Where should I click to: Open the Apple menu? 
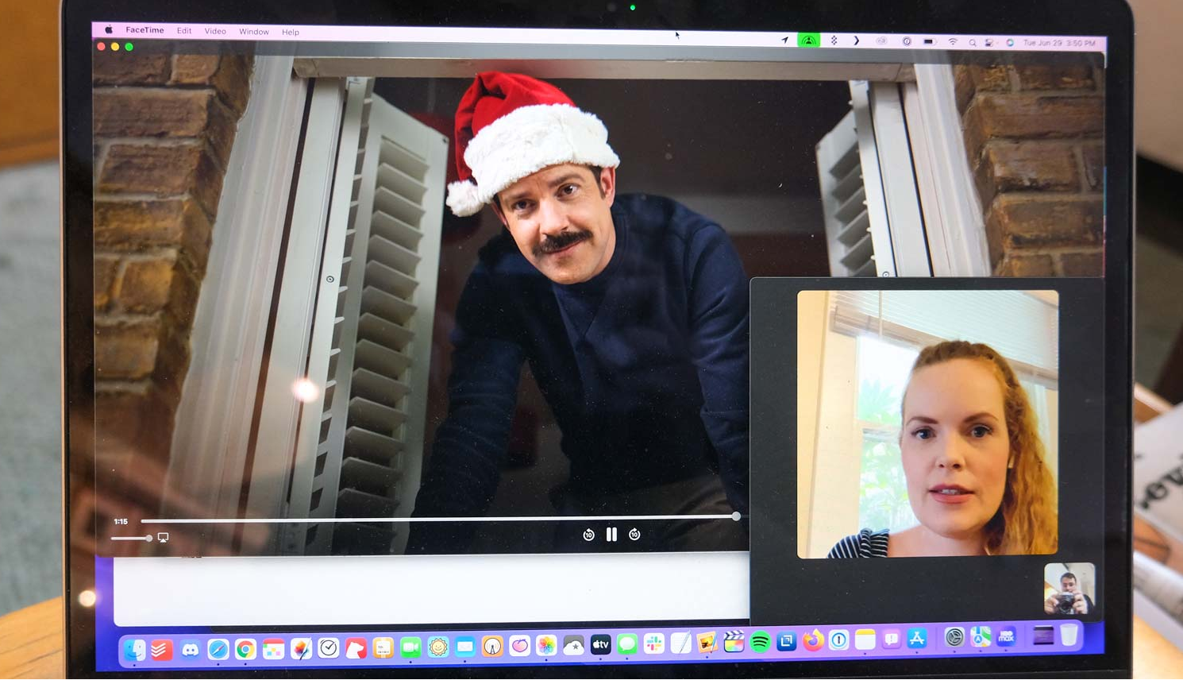tap(109, 30)
